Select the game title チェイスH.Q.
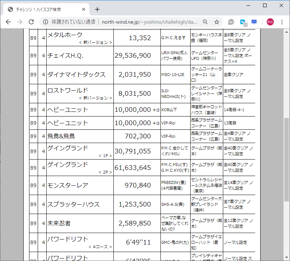This screenshot has width=290, height=261. coord(65,56)
